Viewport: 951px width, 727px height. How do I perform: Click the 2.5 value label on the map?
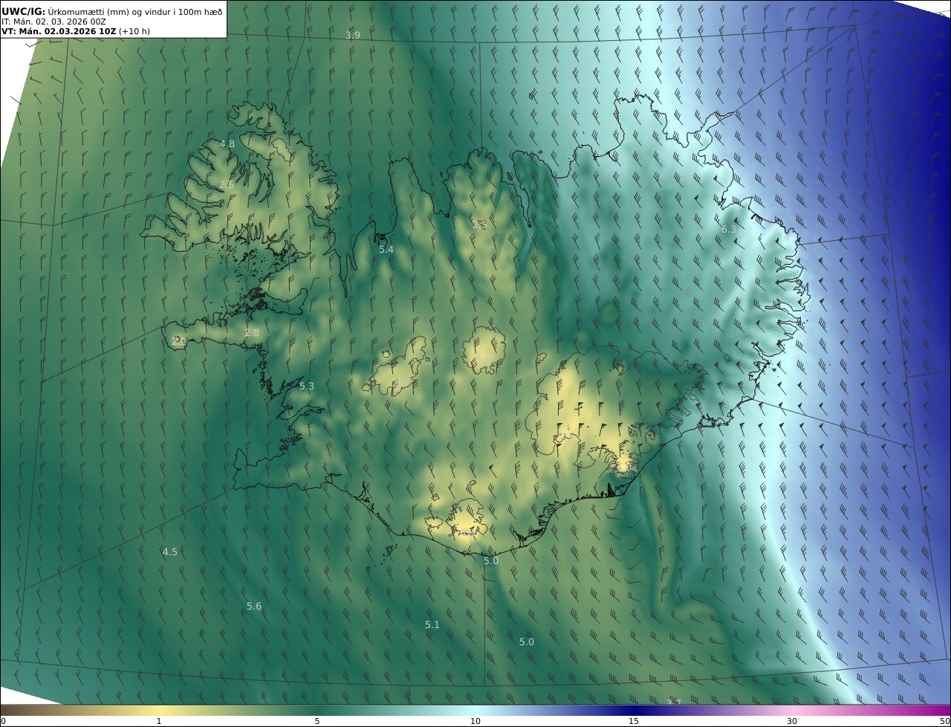[x=227, y=184]
